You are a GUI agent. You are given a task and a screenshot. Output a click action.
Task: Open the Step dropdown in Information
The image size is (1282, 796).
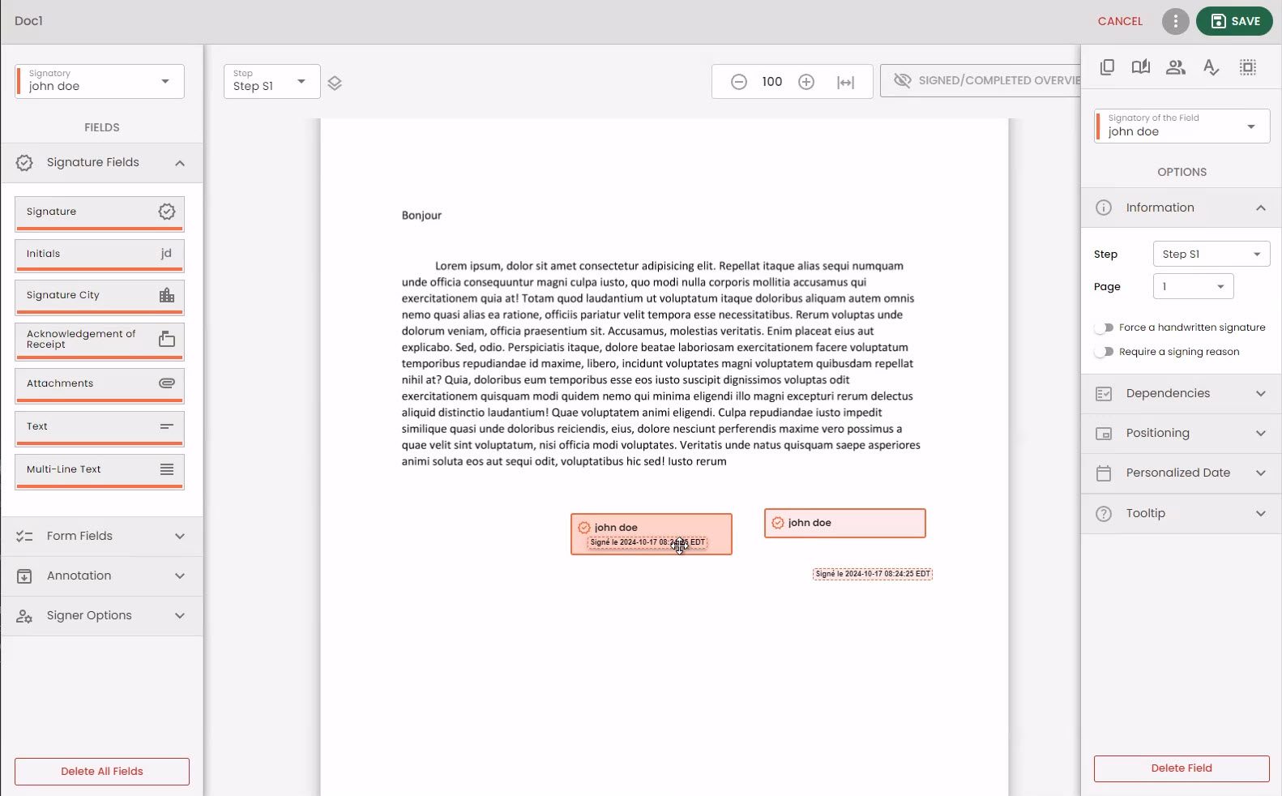(1211, 254)
